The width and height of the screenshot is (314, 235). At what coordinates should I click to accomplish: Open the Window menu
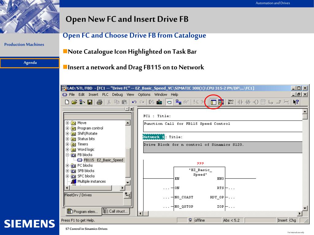point(161,95)
